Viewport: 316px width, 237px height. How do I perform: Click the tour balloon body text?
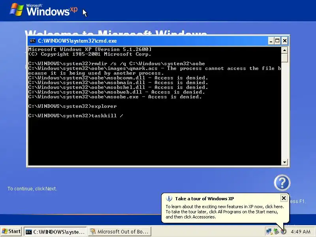(x=225, y=212)
